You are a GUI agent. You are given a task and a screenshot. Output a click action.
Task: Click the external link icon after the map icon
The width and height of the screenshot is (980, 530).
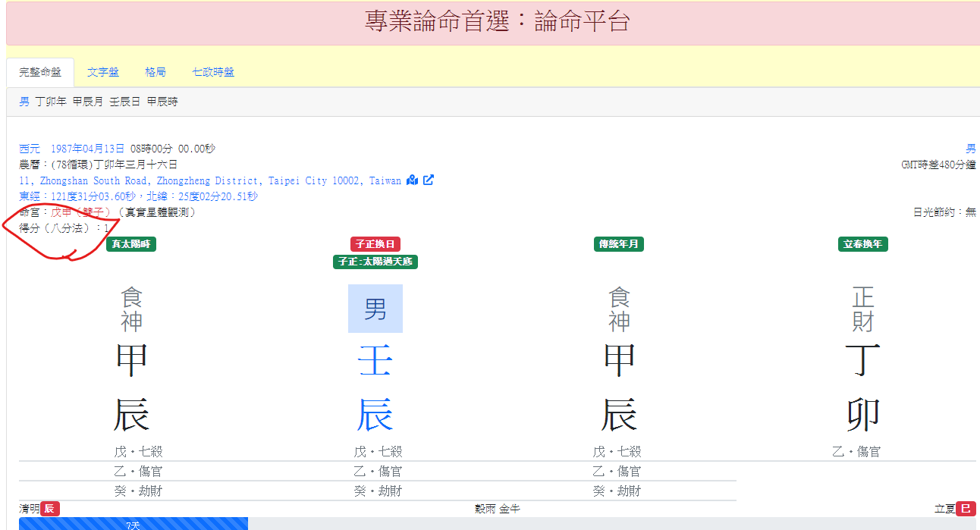[429, 180]
